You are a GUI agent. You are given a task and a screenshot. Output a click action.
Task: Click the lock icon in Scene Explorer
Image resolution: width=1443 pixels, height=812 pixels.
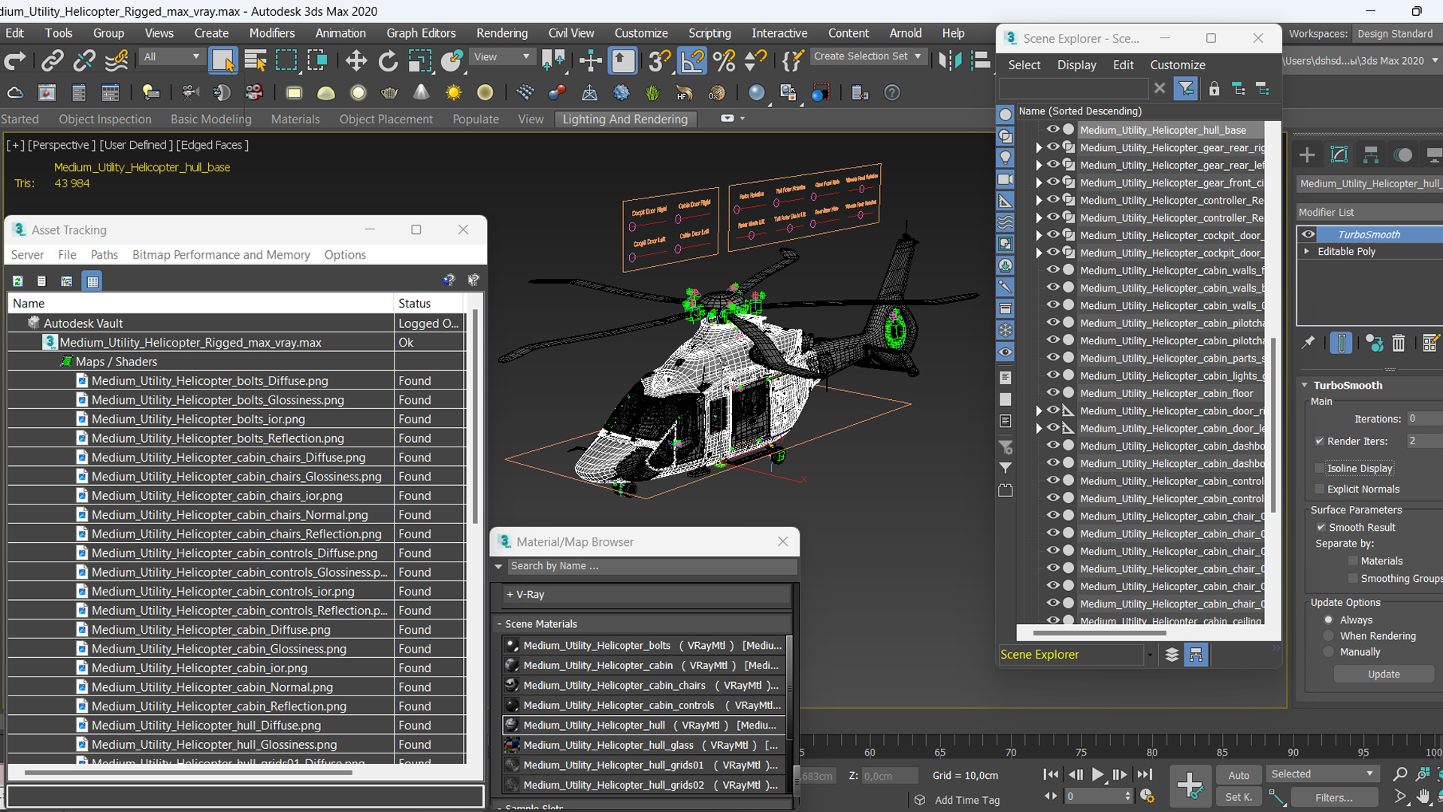(1214, 89)
